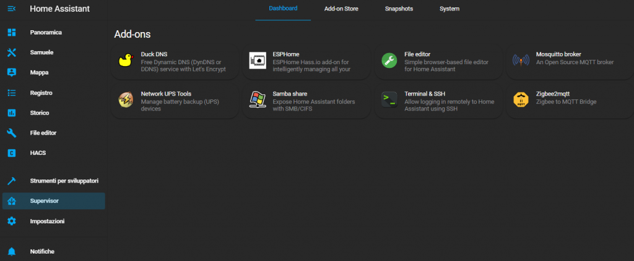Click the Duck DNS yellow duck icon

126,60
